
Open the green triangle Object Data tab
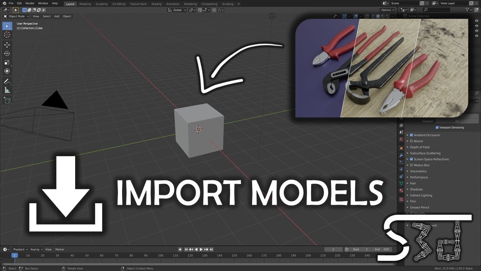[401, 183]
